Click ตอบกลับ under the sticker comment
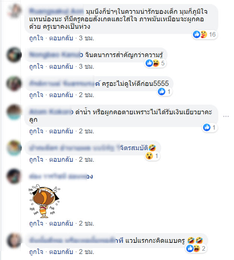Viewport: 234px width, 260px height. pos(61,223)
